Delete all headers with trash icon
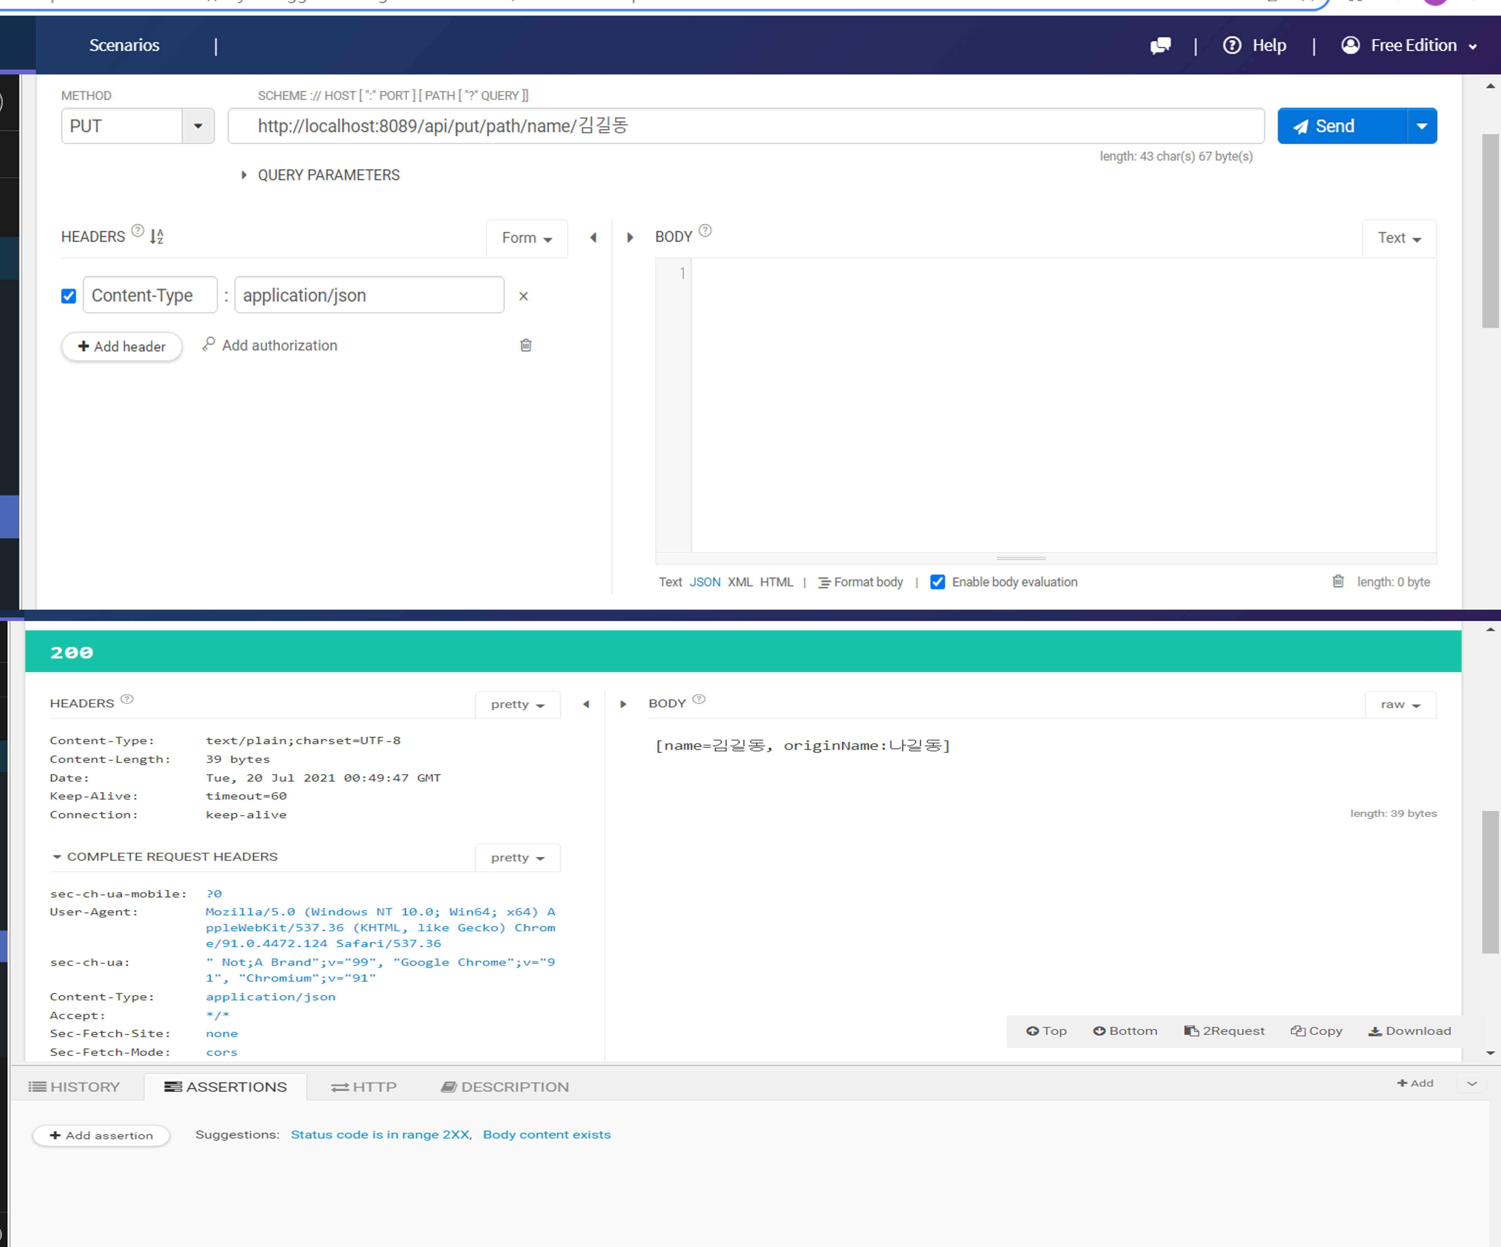The height and width of the screenshot is (1247, 1501). 526,345
